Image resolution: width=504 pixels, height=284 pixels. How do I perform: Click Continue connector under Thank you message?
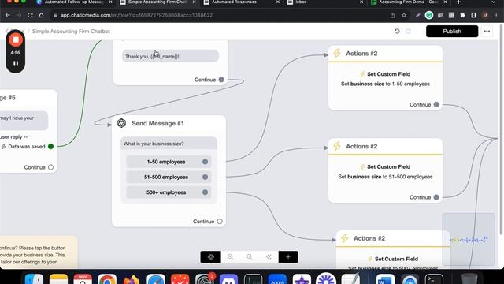(x=221, y=80)
